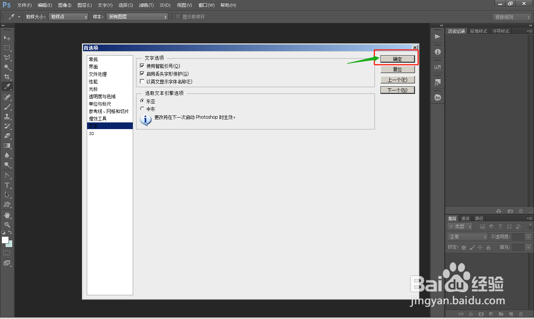The image size is (534, 319).
Task: Select the History Brush tool
Action: click(7, 126)
